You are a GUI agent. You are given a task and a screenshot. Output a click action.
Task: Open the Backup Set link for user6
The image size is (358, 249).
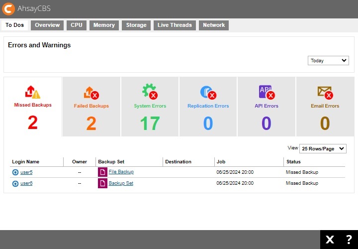[121, 184]
